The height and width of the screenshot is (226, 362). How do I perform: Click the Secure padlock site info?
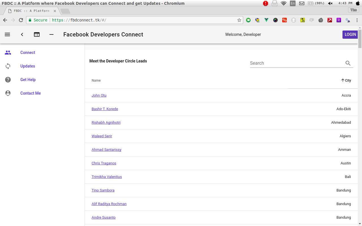pyautogui.click(x=38, y=20)
